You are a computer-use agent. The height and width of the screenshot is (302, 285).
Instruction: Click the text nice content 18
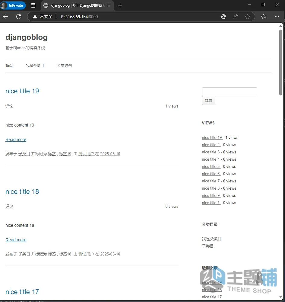pyautogui.click(x=20, y=226)
